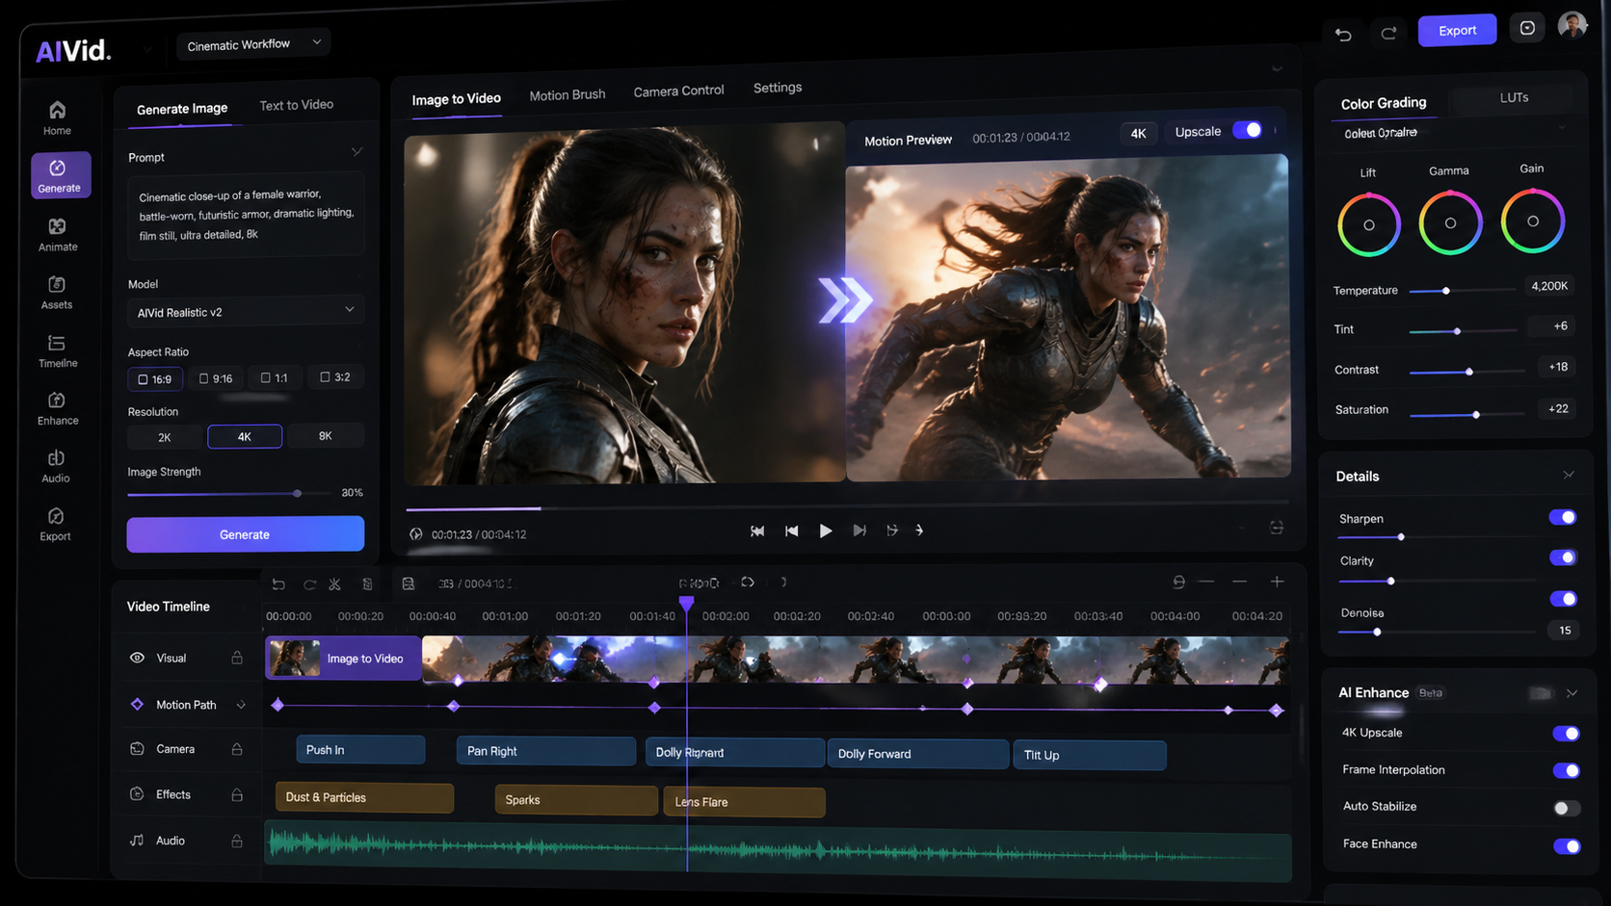
Task: Click the Temperature slider handle
Action: [1445, 290]
